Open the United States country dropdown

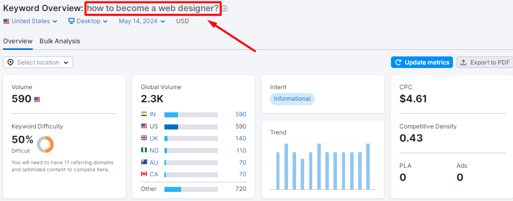[30, 21]
